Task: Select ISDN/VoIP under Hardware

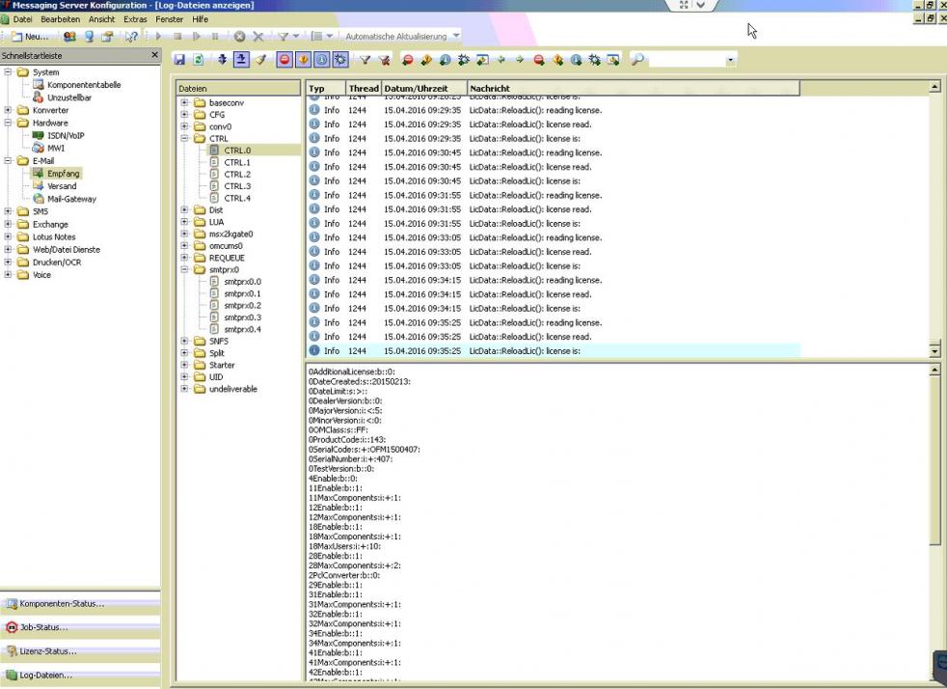Action: pyautogui.click(x=65, y=136)
